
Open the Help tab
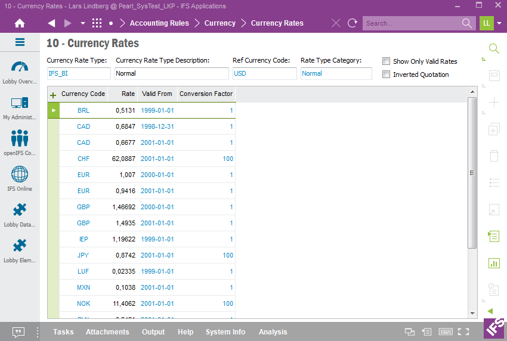click(x=186, y=332)
